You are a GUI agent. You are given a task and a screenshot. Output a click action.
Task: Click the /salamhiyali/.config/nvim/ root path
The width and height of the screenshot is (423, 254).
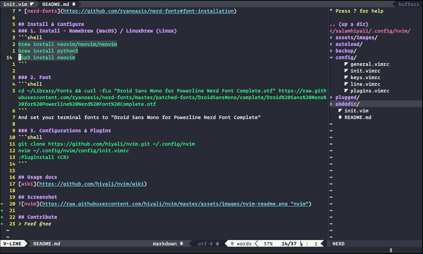[370, 31]
